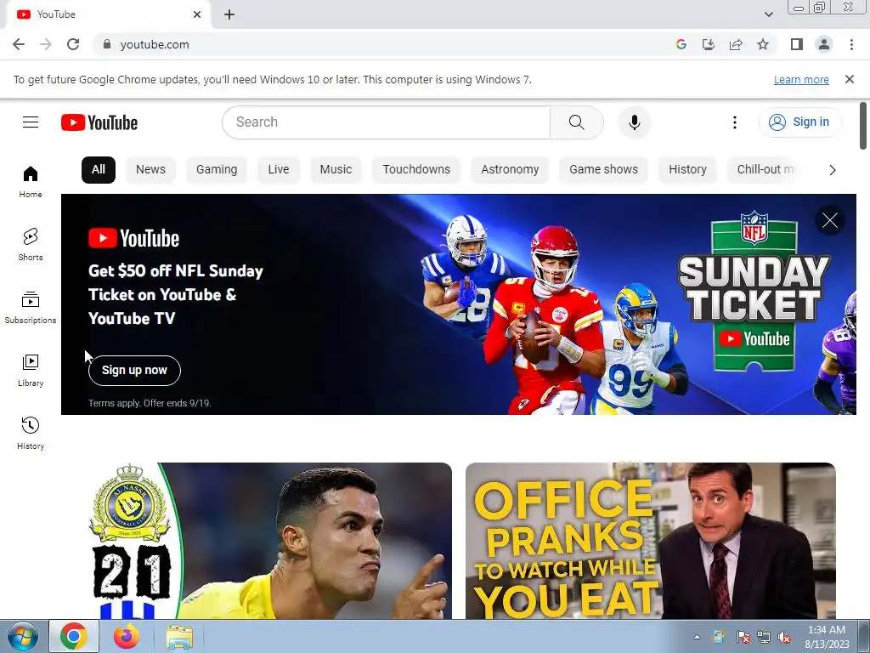
Task: Open the Chrome three-dot menu
Action: point(851,44)
